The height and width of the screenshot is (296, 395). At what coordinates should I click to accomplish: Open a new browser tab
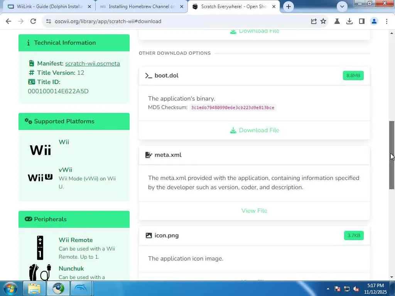(289, 7)
